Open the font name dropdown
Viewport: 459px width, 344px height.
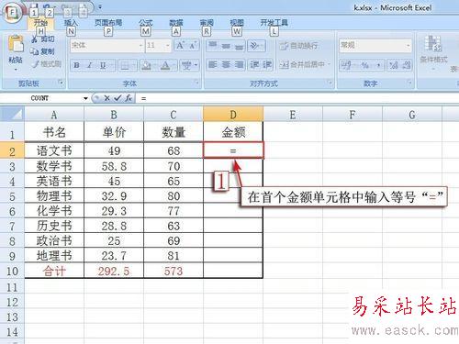click(140, 46)
